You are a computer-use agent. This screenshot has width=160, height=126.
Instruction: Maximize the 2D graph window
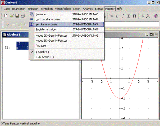[x=151, y=34]
